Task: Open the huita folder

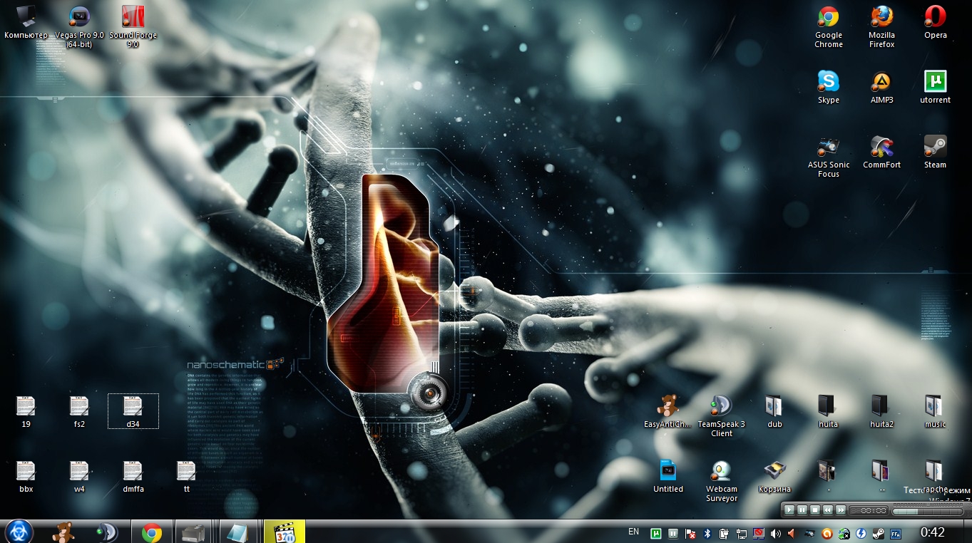Action: point(828,412)
